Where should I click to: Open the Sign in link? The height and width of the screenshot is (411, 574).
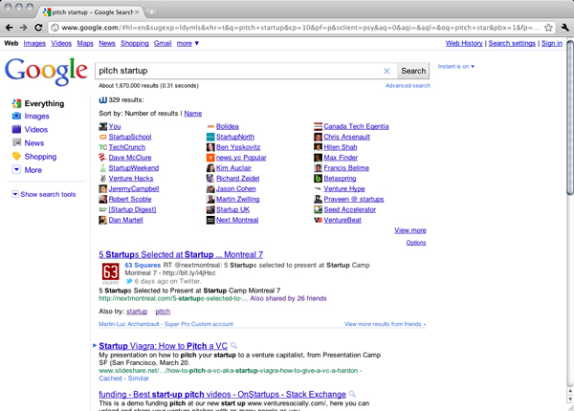[552, 43]
